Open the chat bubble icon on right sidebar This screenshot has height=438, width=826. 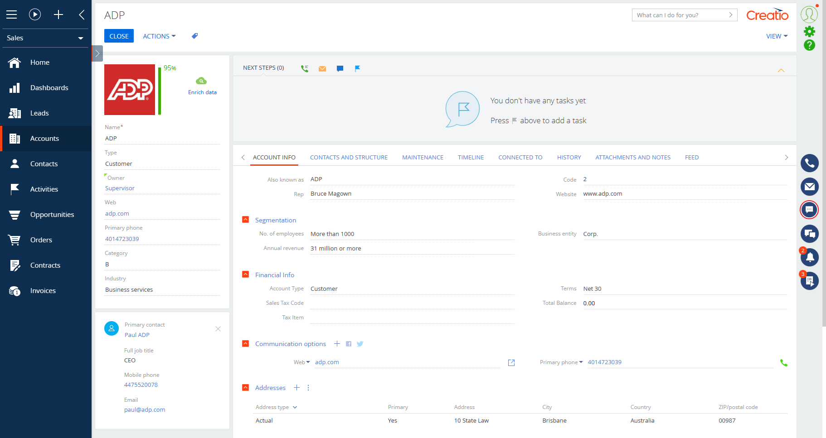(810, 210)
